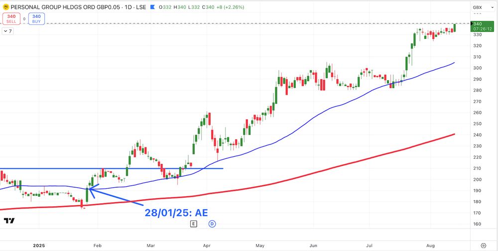Click the blue flag icon beside LSE
The image size is (498, 251).
coord(151,7)
